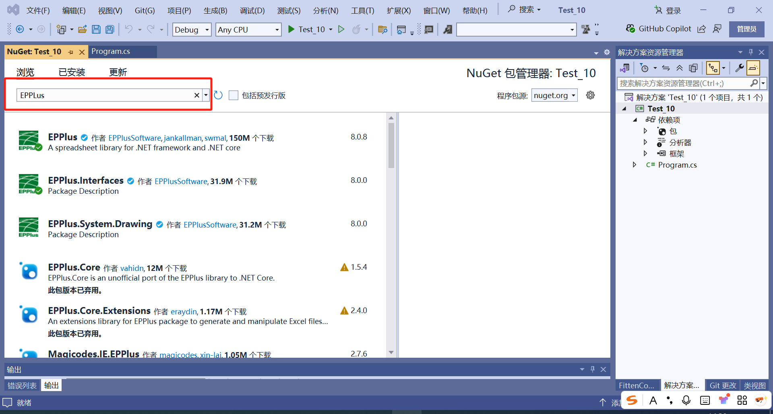
Task: Toggle include prerelease checkbox
Action: [234, 95]
